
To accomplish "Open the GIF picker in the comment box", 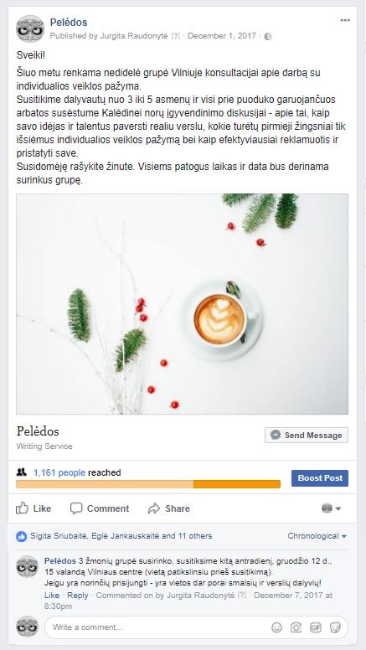I will click(x=316, y=627).
